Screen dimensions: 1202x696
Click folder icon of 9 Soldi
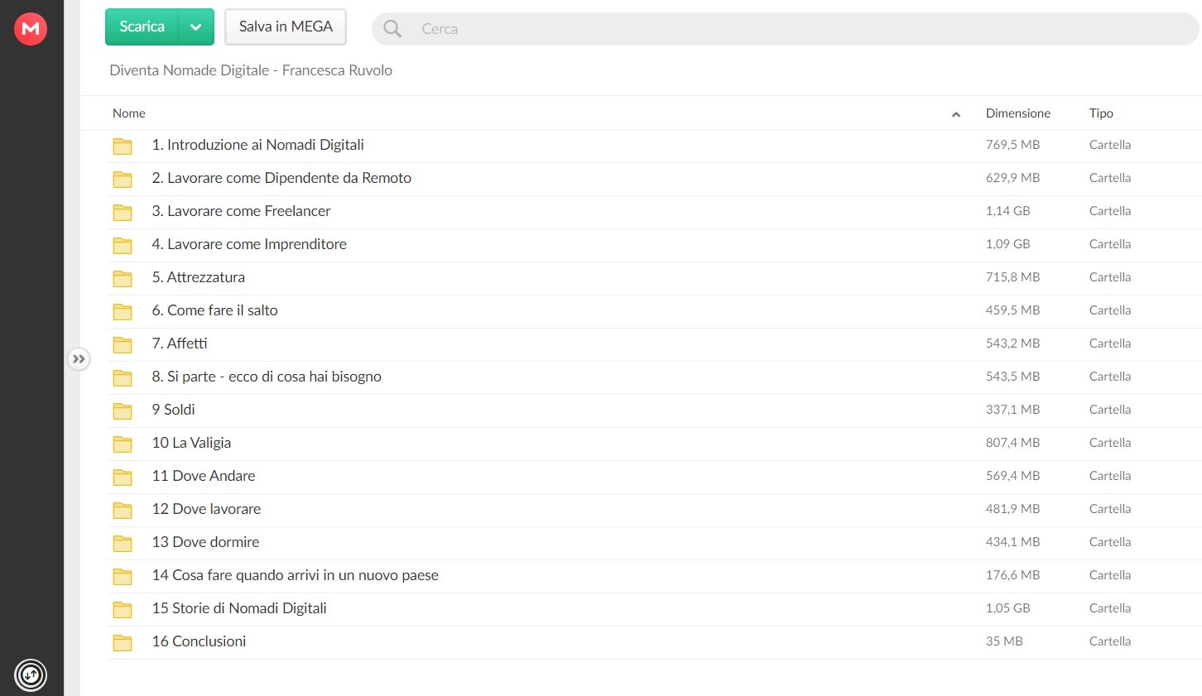pyautogui.click(x=123, y=410)
